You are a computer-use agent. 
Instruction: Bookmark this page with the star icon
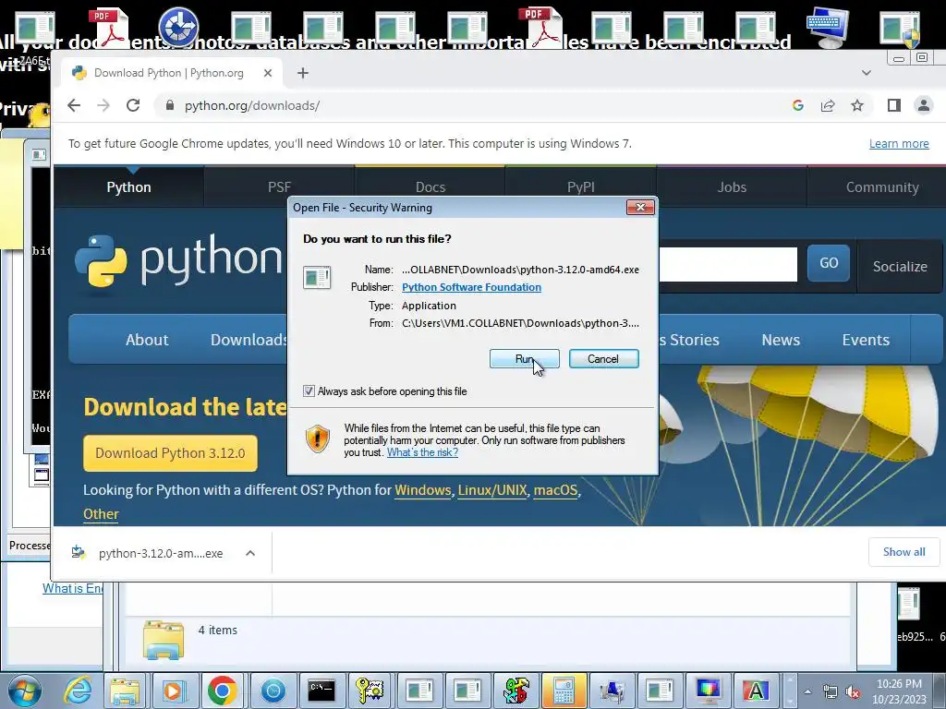(857, 105)
